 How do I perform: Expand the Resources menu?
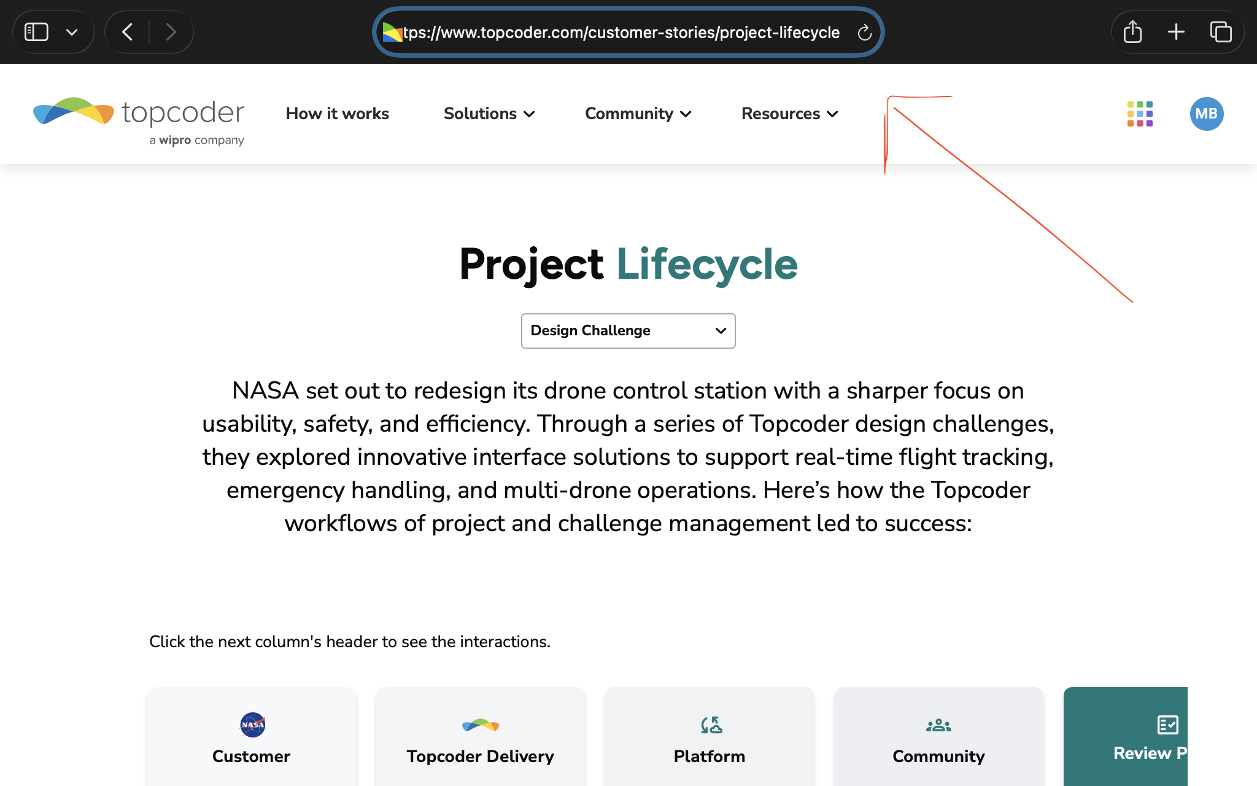click(x=789, y=114)
